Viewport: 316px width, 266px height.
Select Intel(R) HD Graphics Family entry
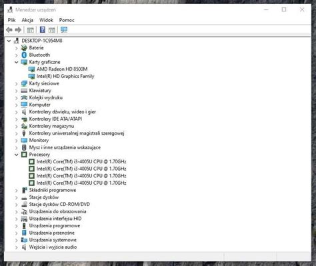tap(65, 76)
